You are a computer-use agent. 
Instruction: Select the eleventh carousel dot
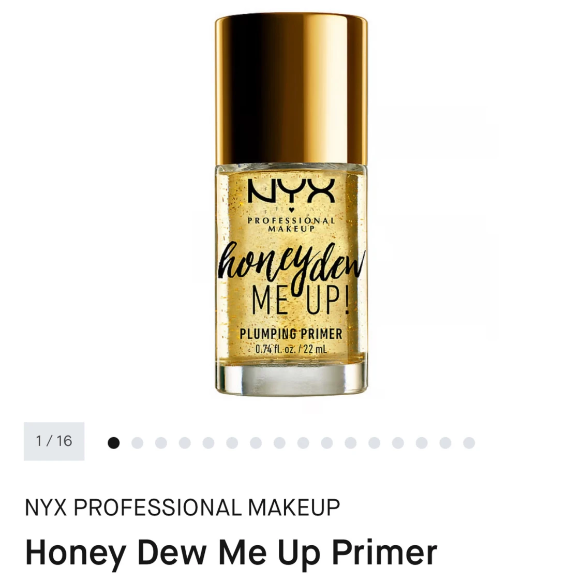click(x=351, y=443)
